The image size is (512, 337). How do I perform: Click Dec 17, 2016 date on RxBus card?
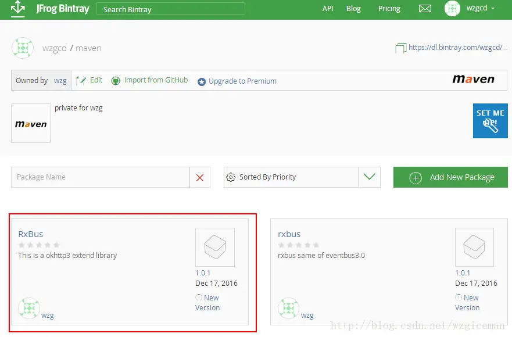coord(216,283)
